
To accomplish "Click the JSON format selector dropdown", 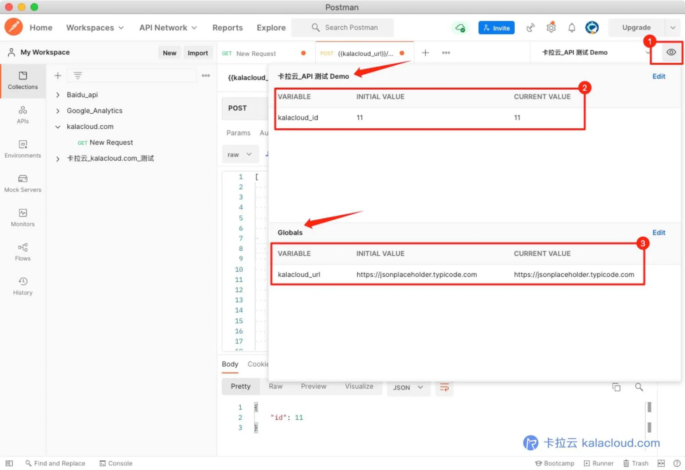I will tap(408, 387).
